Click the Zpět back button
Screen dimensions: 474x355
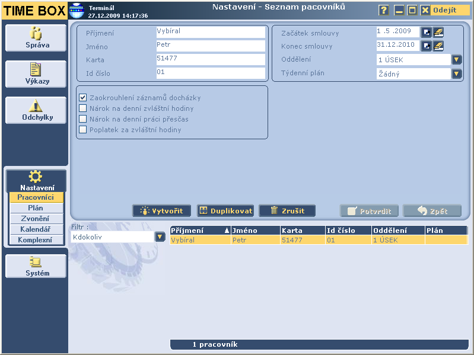pos(432,211)
